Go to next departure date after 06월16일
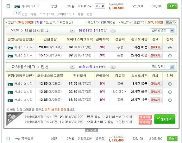Viewport: 182px width, 143px height. pos(113,31)
